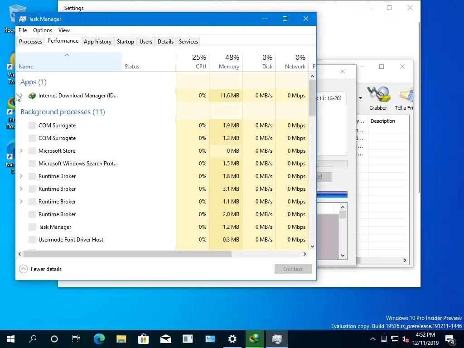464x348 pixels.
Task: Switch to the Startup tab
Action: [x=126, y=42]
